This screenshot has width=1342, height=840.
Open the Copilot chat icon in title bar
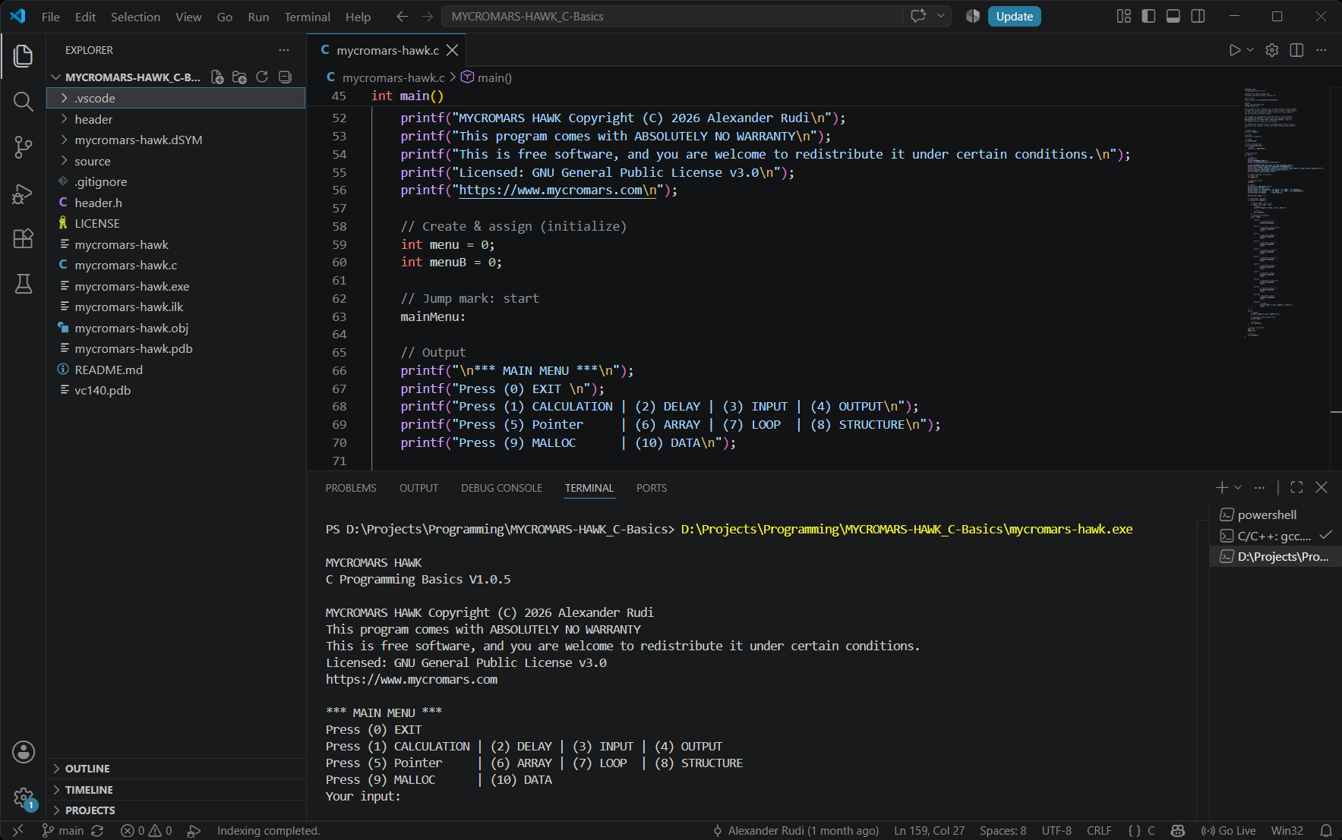click(919, 16)
